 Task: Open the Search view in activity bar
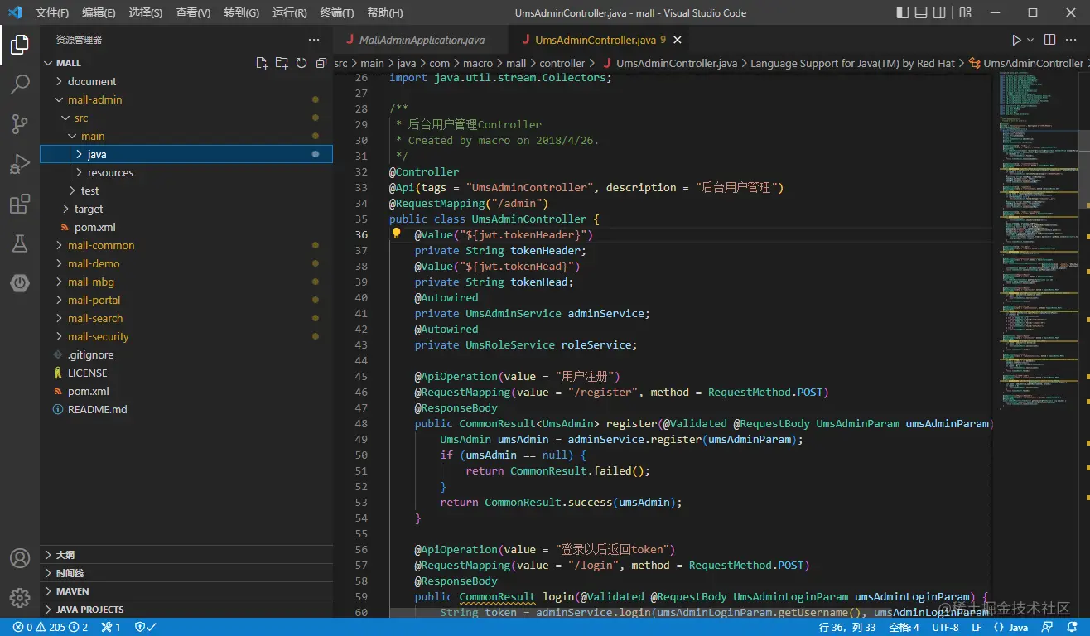coord(20,84)
